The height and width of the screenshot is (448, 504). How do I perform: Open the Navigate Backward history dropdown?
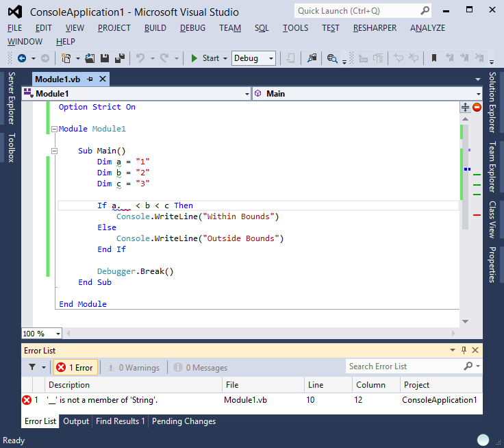(34, 58)
